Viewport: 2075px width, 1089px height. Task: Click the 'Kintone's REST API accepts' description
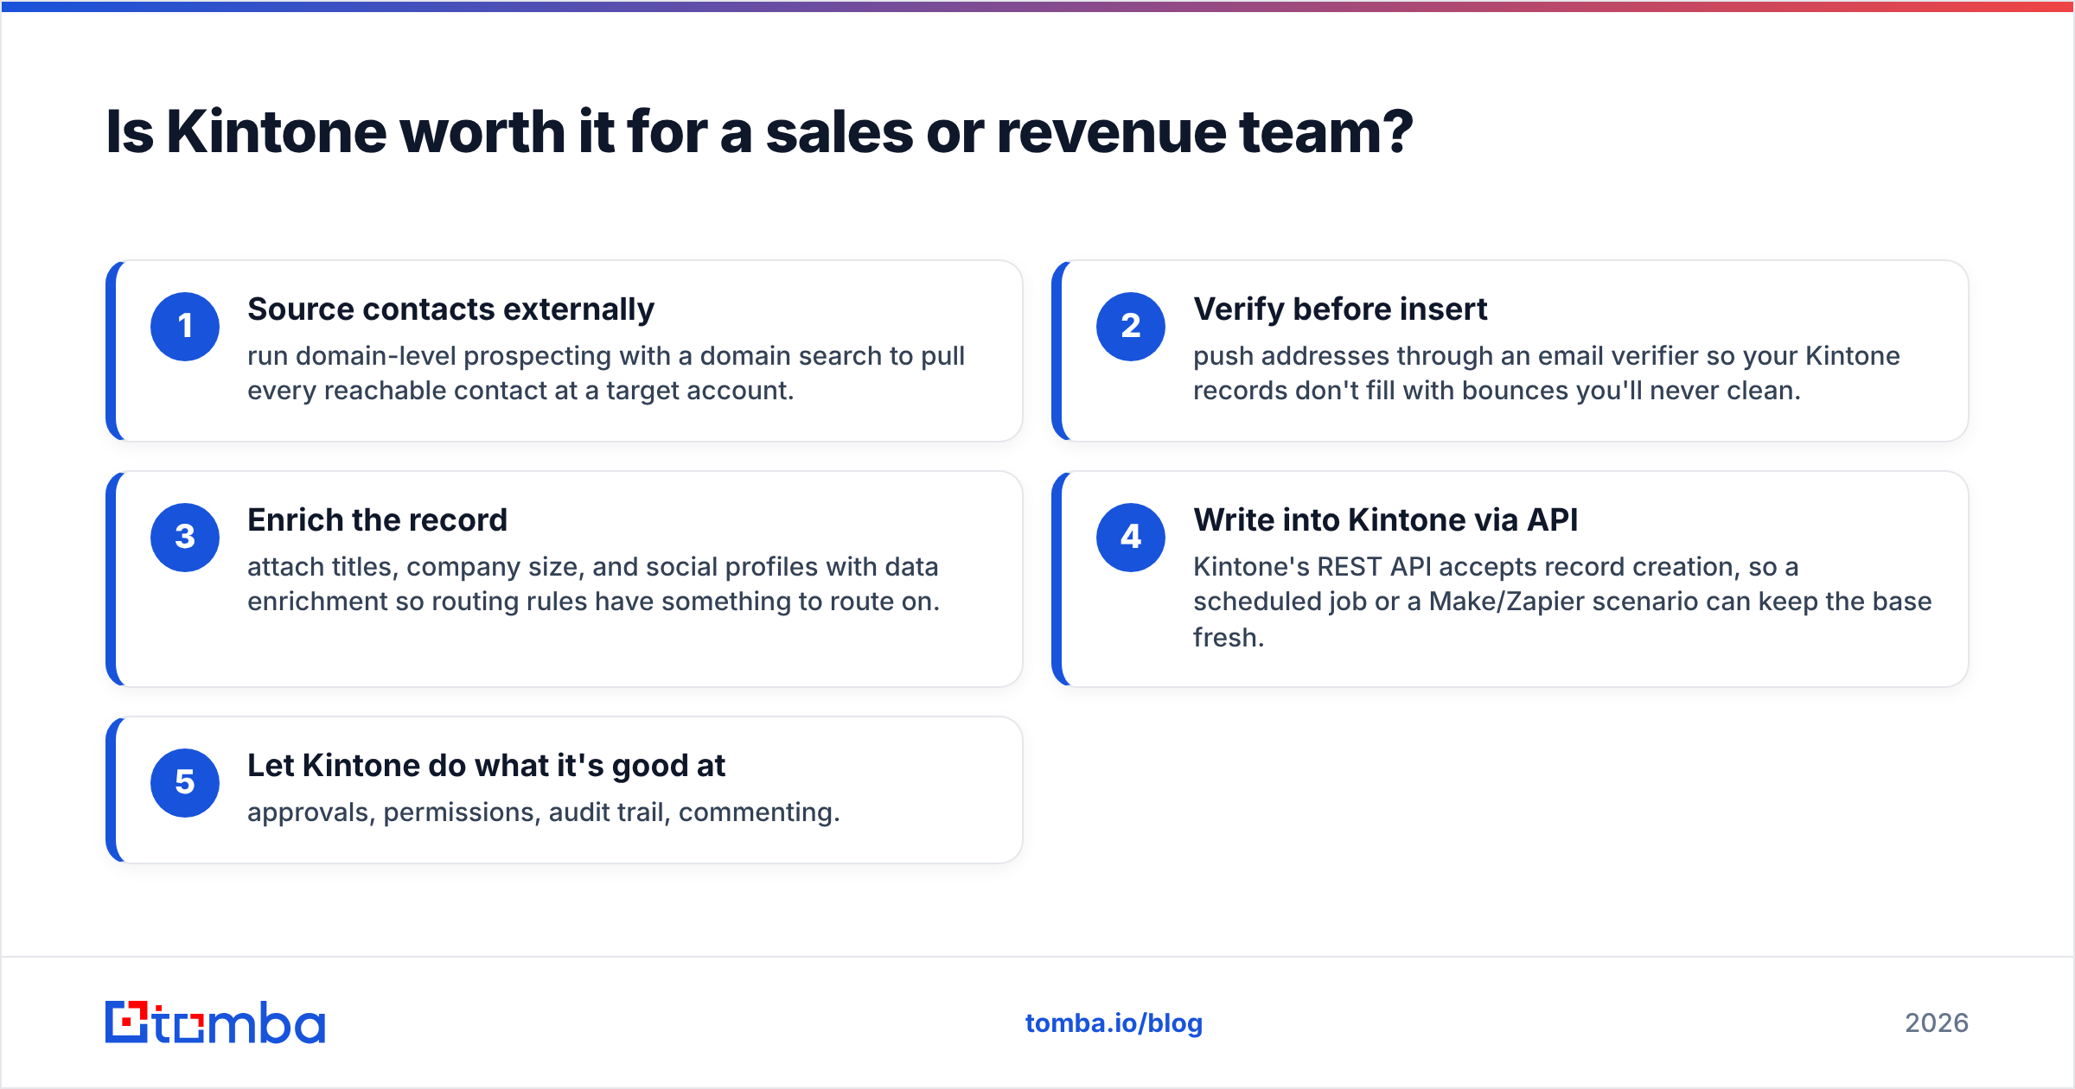(x=1562, y=602)
